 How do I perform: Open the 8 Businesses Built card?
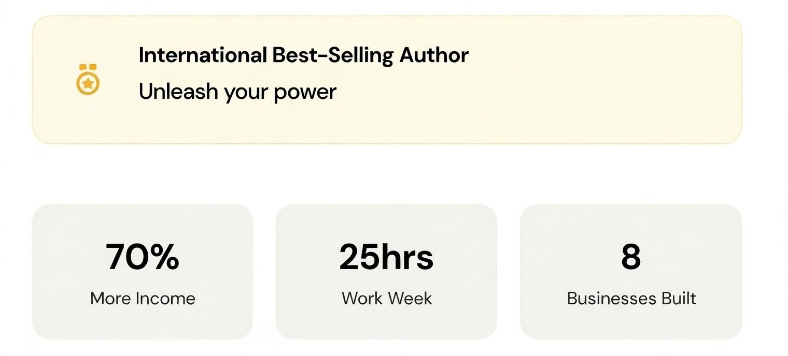pyautogui.click(x=631, y=272)
